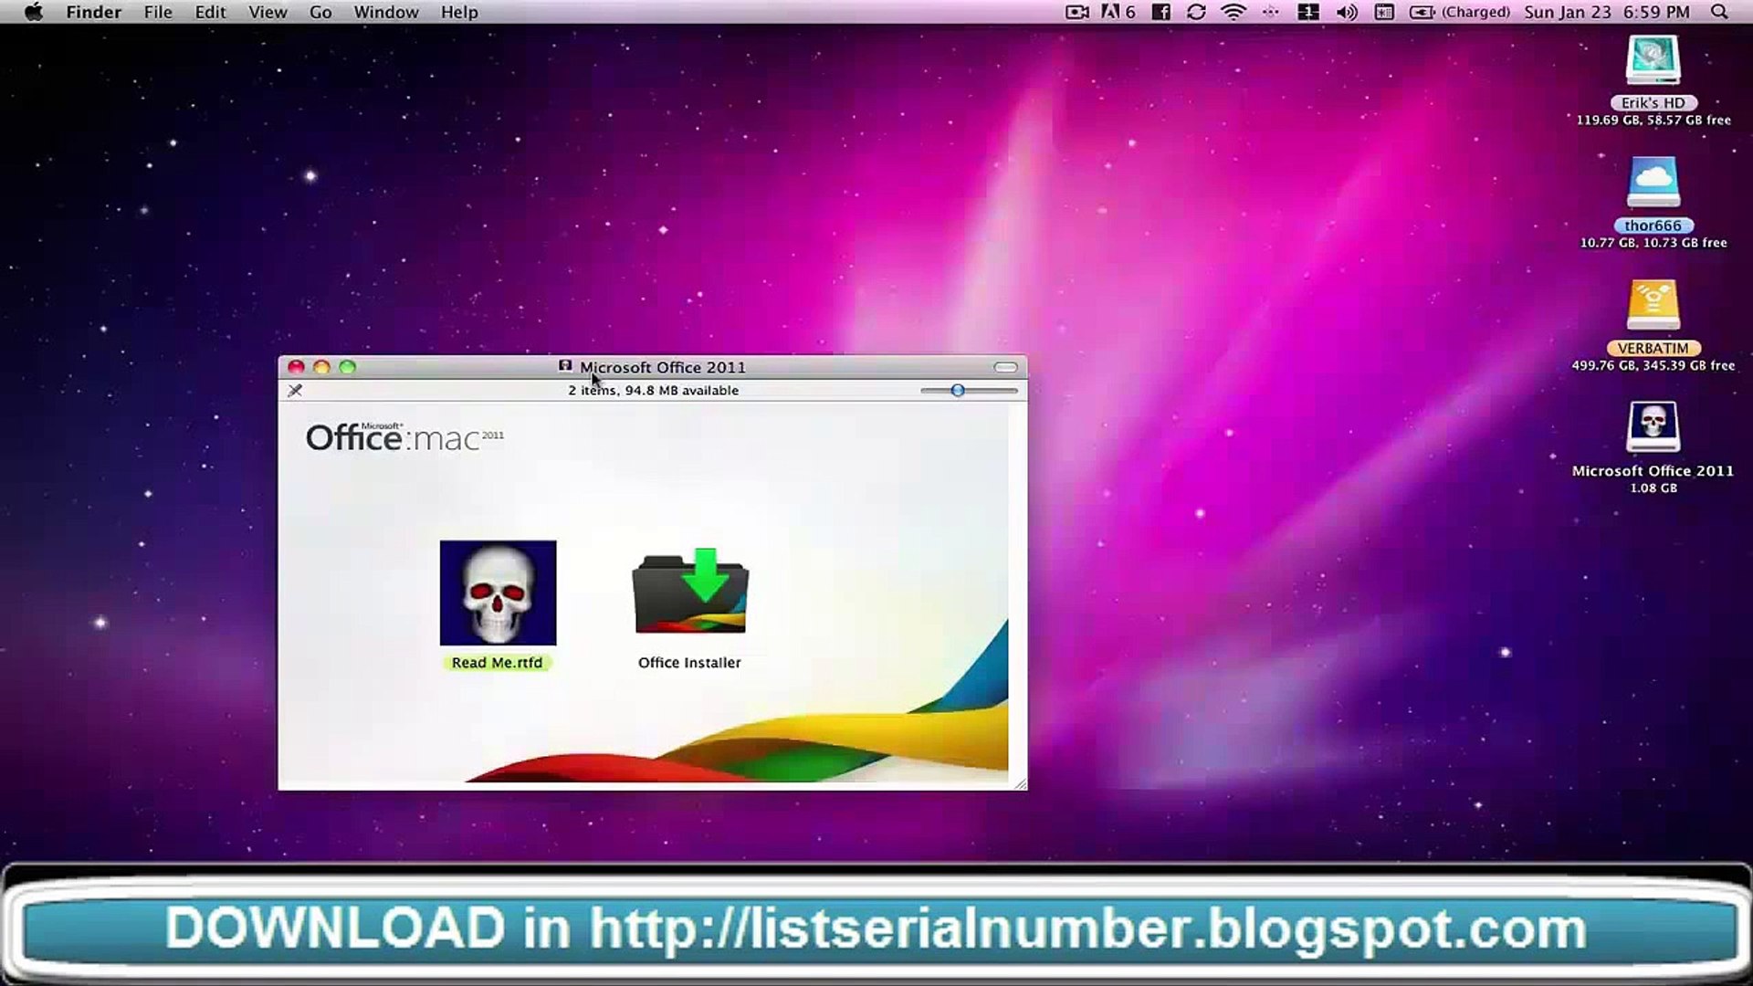The height and width of the screenshot is (986, 1753).
Task: Adjust the icon size slider
Action: point(969,390)
